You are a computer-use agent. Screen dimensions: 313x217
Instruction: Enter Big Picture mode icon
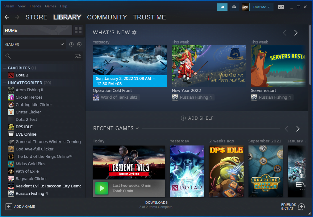pos(281,7)
